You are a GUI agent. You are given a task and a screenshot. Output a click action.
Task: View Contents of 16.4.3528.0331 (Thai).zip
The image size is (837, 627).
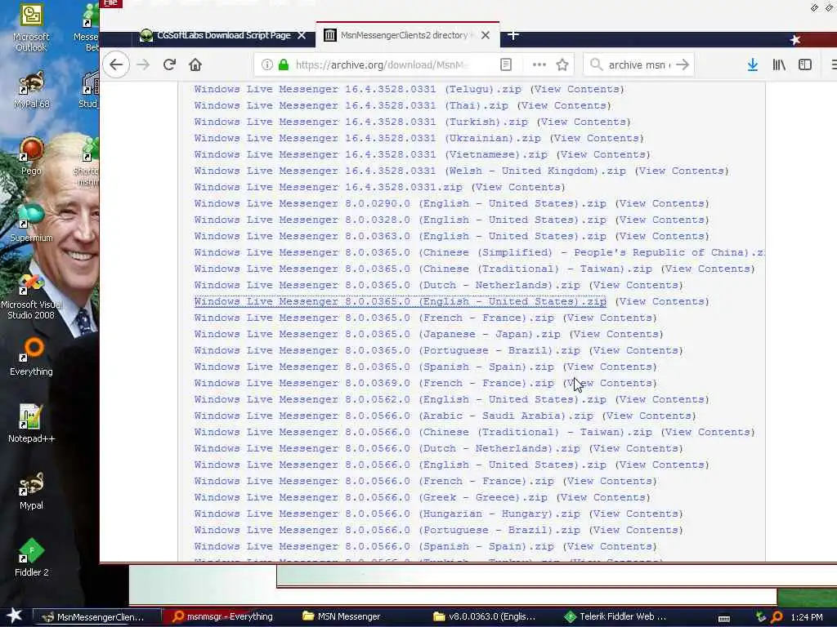[x=564, y=105]
